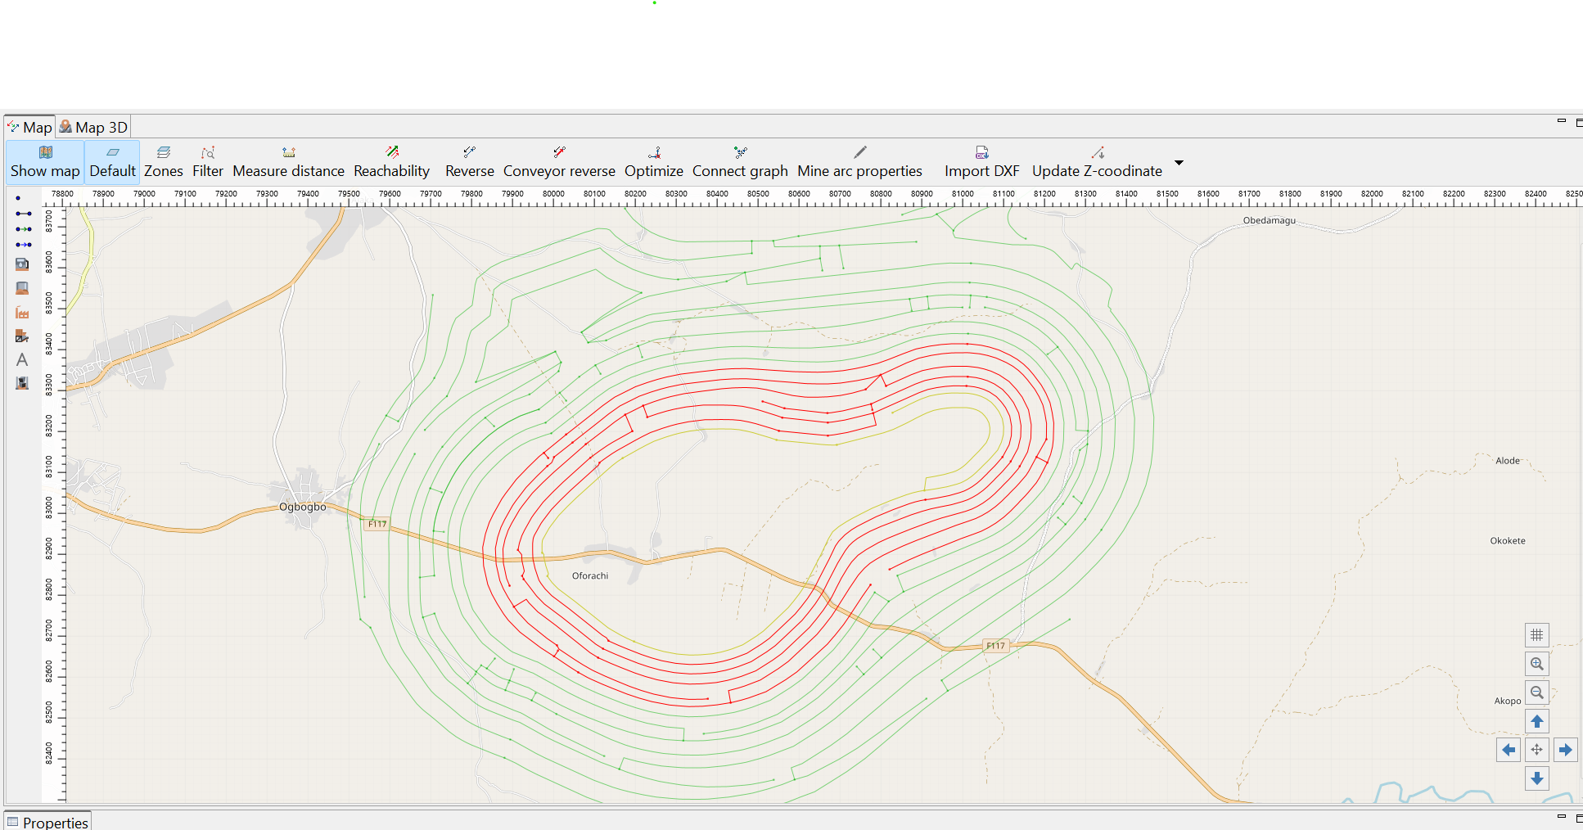Run the Optimize tool
The height and width of the screenshot is (830, 1583).
[x=653, y=162]
